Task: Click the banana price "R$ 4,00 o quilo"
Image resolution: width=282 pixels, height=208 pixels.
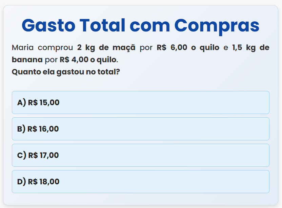Action: click(x=88, y=60)
